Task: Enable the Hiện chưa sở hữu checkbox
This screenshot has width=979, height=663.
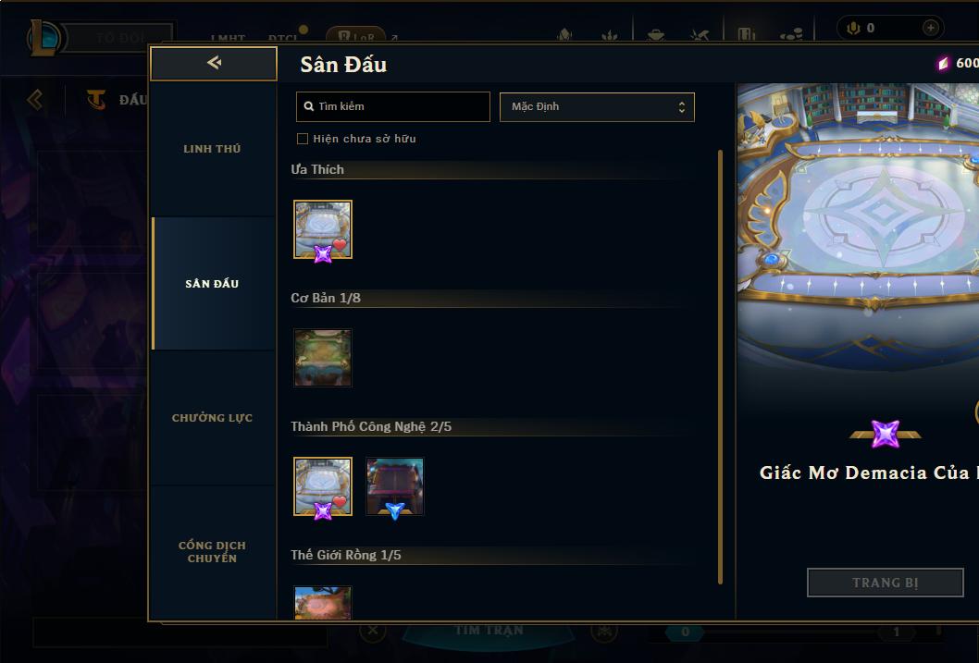Action: pos(303,139)
